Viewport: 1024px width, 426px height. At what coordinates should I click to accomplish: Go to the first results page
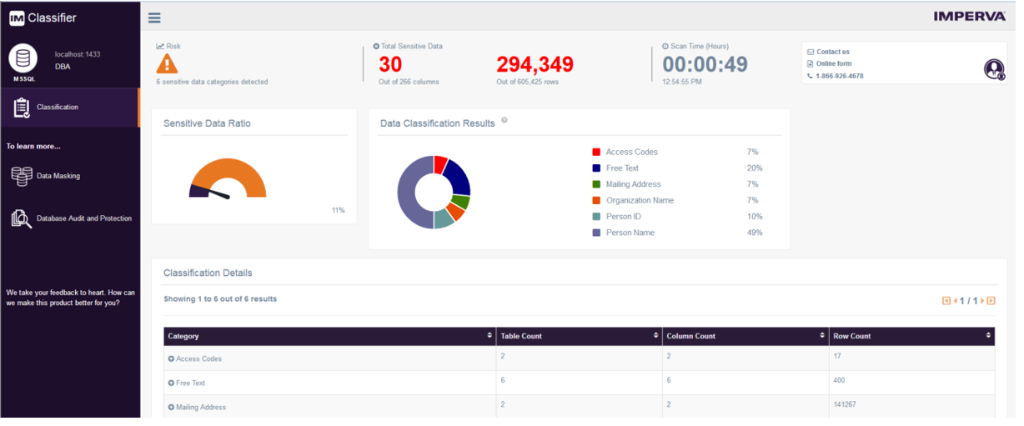[x=946, y=301]
